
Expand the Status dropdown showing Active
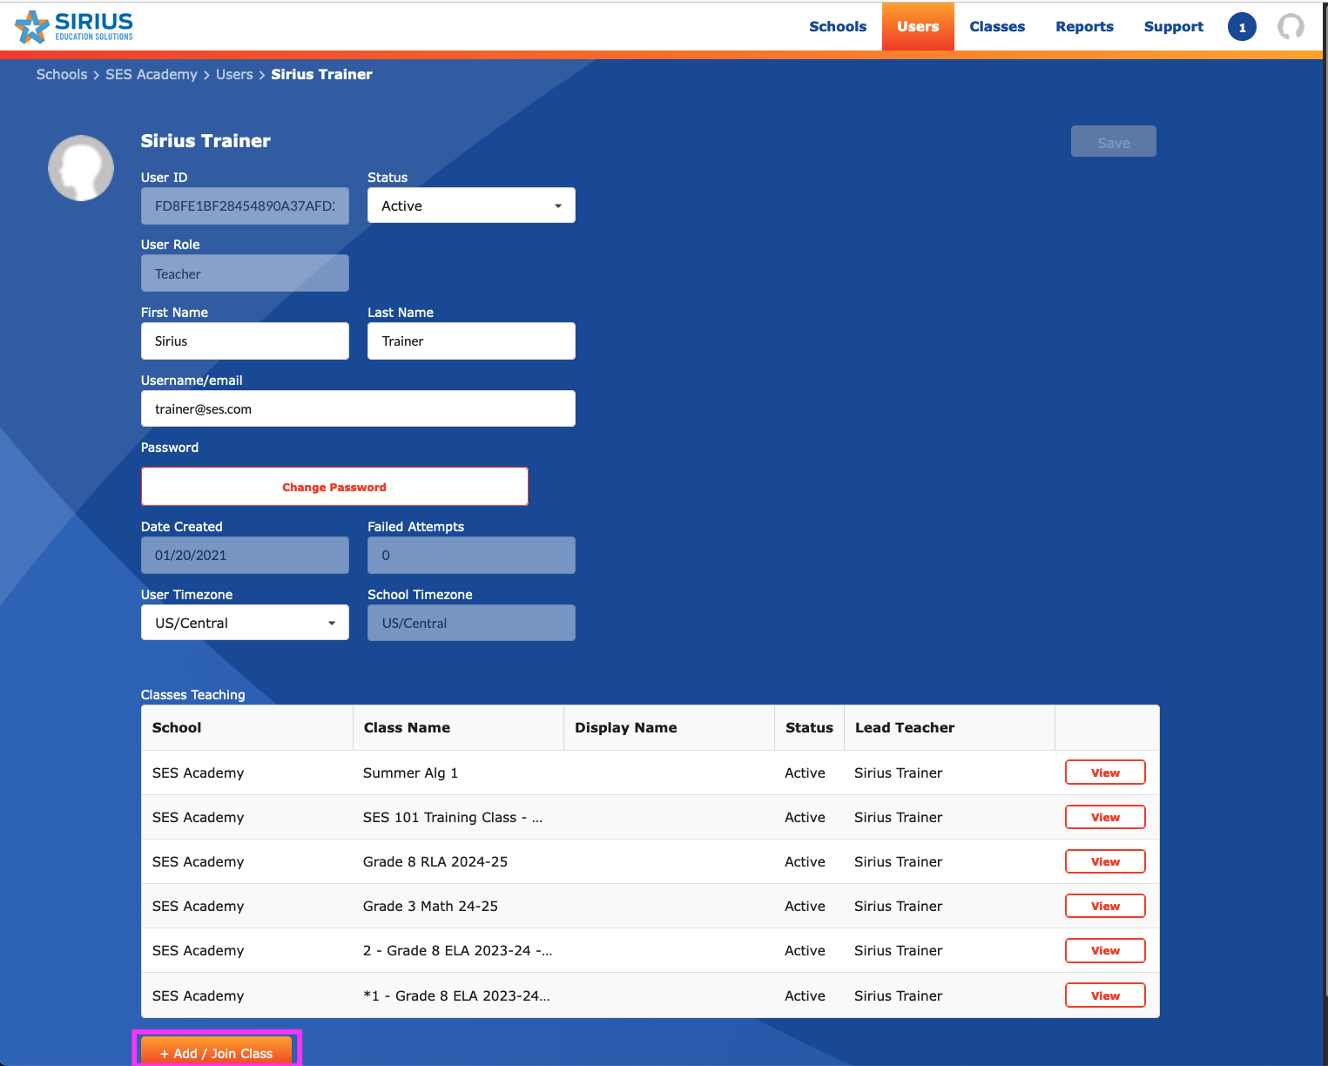[x=471, y=206]
